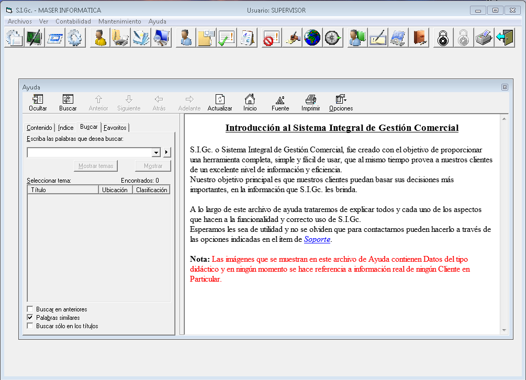The image size is (526, 380).
Task: Click the green monitor with pen icon
Action: (35, 38)
